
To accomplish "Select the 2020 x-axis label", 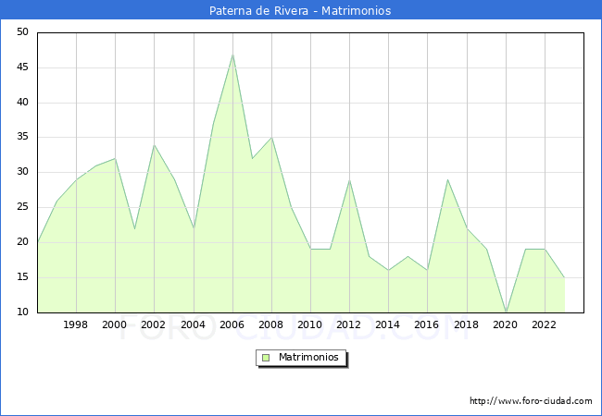I will click(505, 325).
